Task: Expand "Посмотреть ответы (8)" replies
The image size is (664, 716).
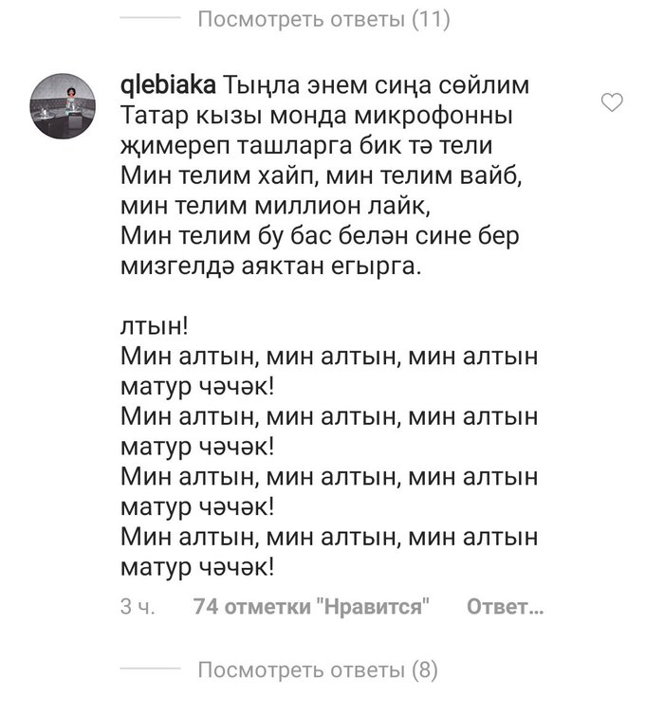Action: point(318,671)
